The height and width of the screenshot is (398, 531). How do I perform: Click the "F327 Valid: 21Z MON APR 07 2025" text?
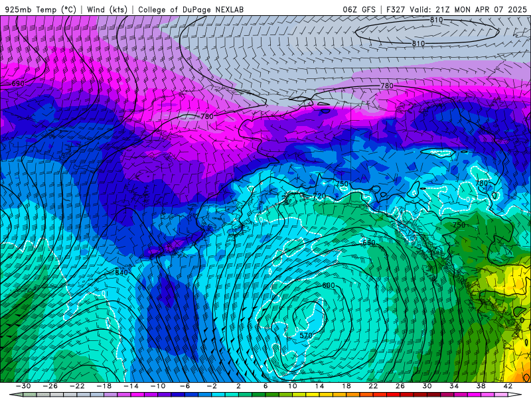(457, 9)
